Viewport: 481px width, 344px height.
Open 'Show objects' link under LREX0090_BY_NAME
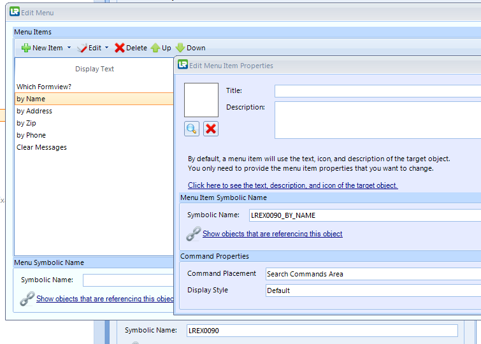(273, 234)
